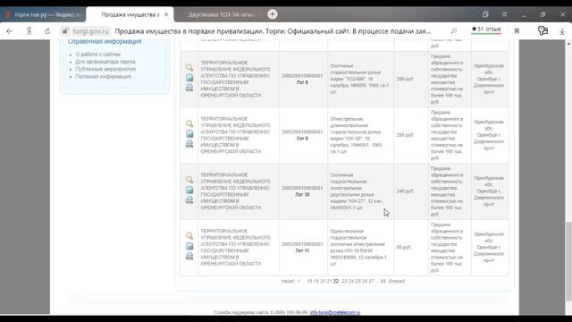
Task: Click the torgi.gov.ru domain in address bar
Action: 90,31
